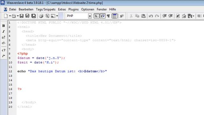Click the first (left) indent lines icon
This screenshot has height=115, width=204.
(164, 16)
